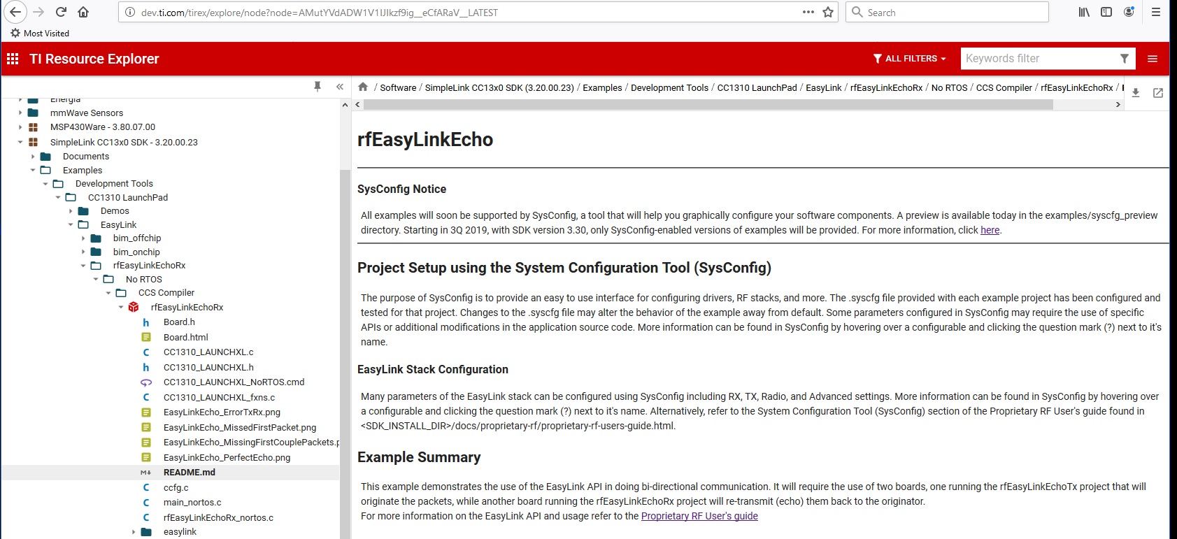The width and height of the screenshot is (1177, 539).
Task: Expand the Demos folder
Action: (x=71, y=211)
